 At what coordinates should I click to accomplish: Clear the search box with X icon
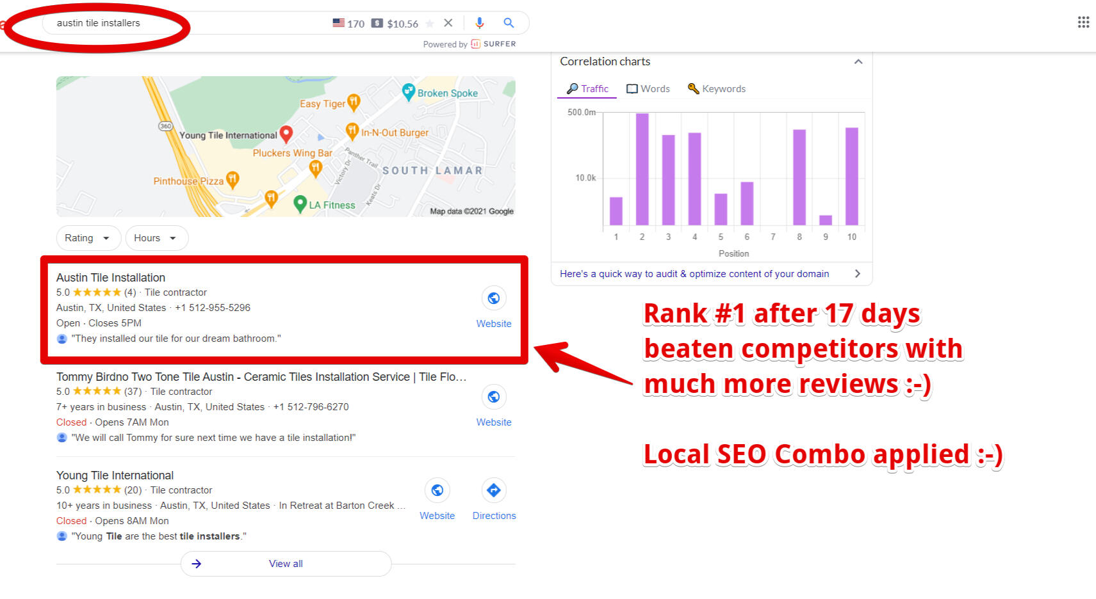tap(448, 23)
